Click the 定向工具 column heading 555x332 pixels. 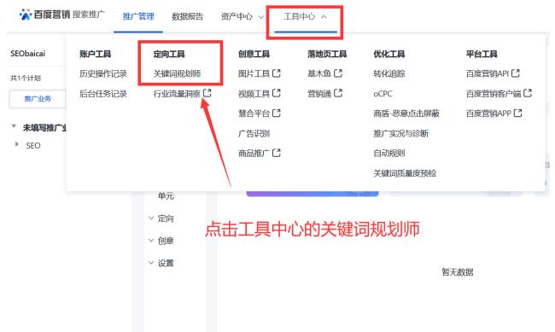click(x=169, y=54)
